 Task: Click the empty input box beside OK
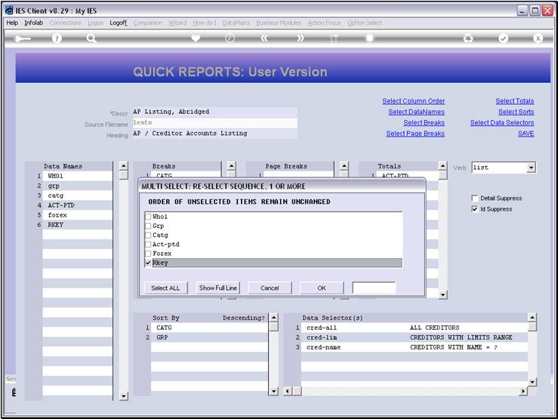pos(374,288)
